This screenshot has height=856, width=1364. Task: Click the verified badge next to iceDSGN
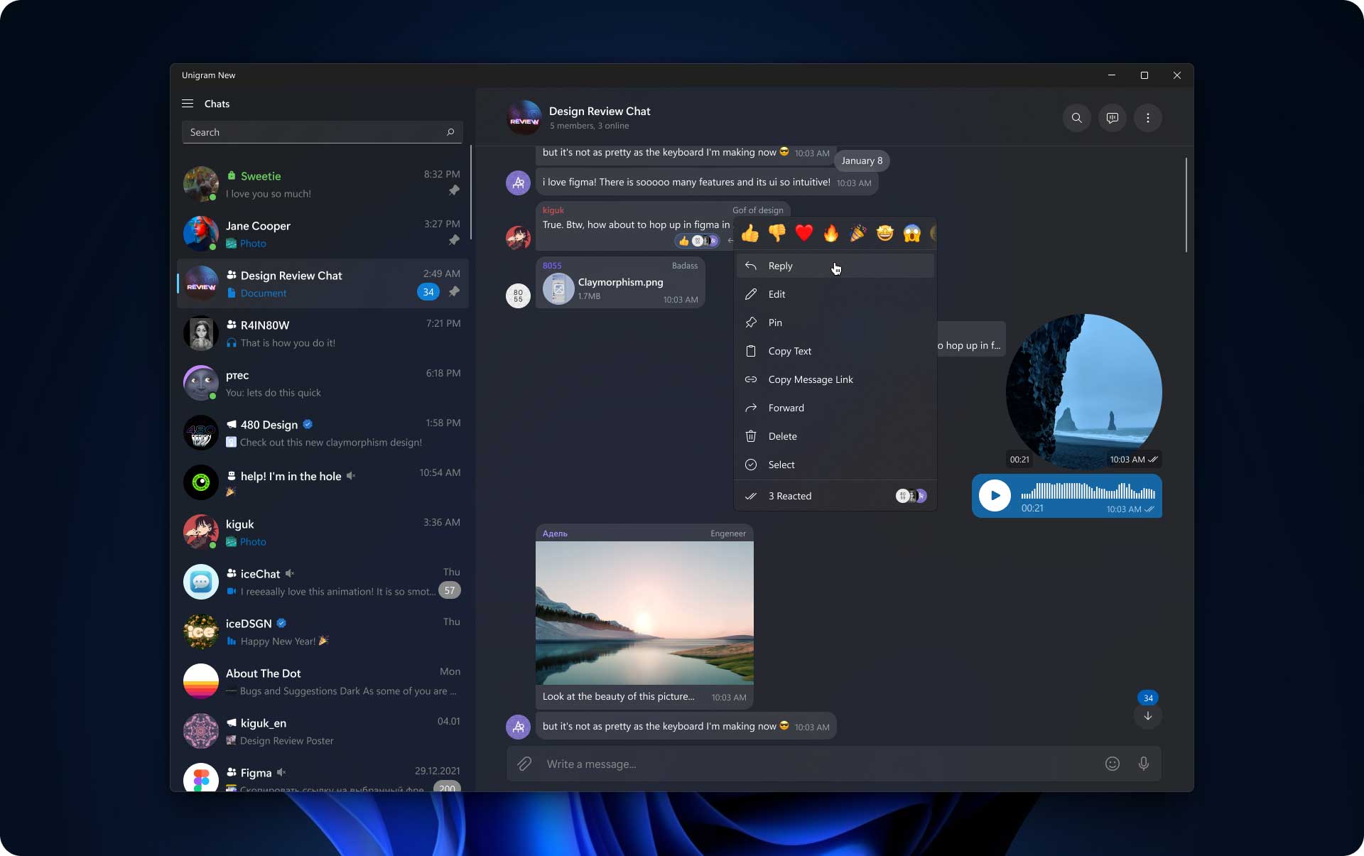(281, 623)
